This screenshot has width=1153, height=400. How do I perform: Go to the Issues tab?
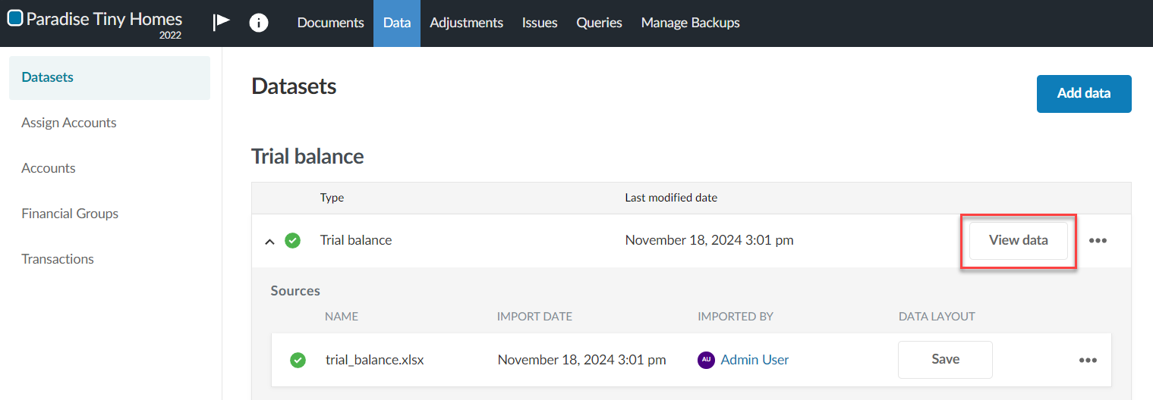point(540,23)
